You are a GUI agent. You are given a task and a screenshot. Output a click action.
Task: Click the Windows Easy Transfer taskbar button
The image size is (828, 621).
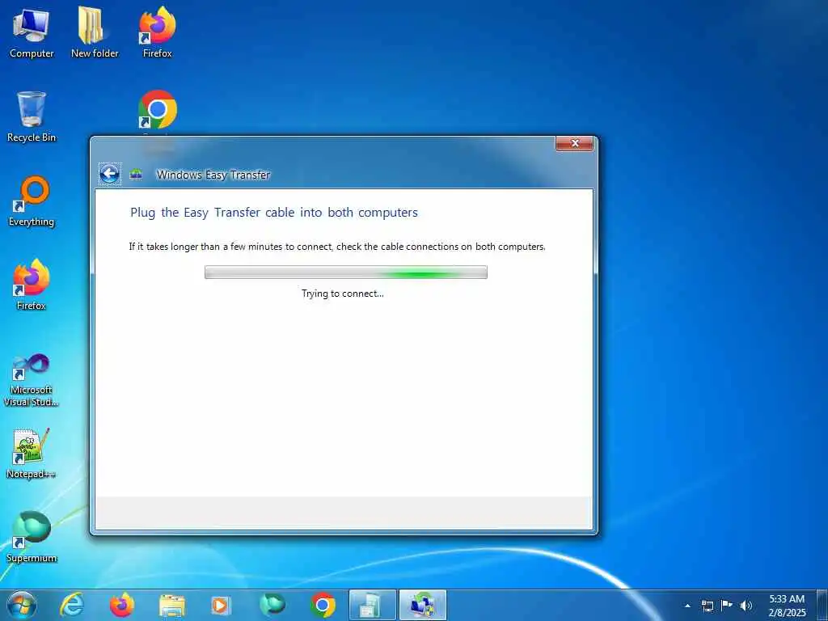(x=423, y=605)
